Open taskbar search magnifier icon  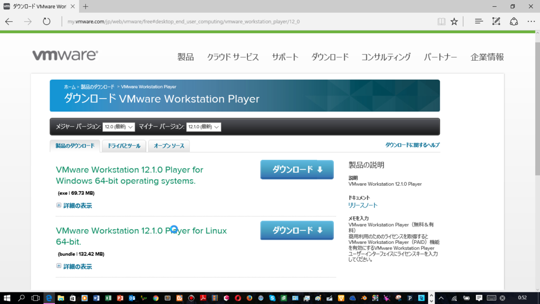(x=21, y=298)
